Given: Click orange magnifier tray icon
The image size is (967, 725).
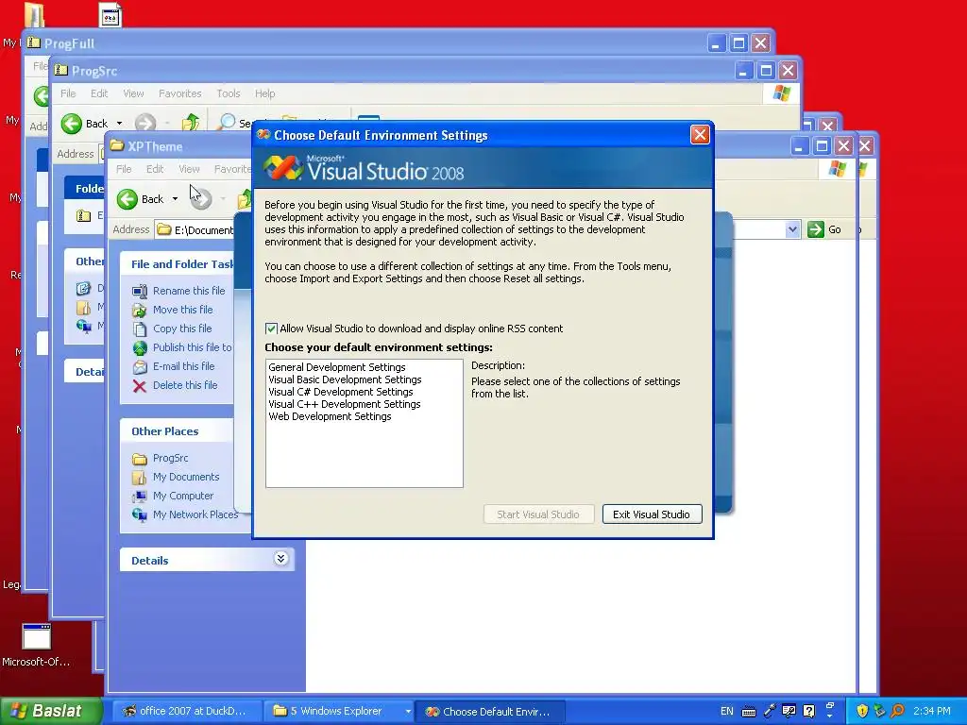Looking at the screenshot, I should point(897,711).
